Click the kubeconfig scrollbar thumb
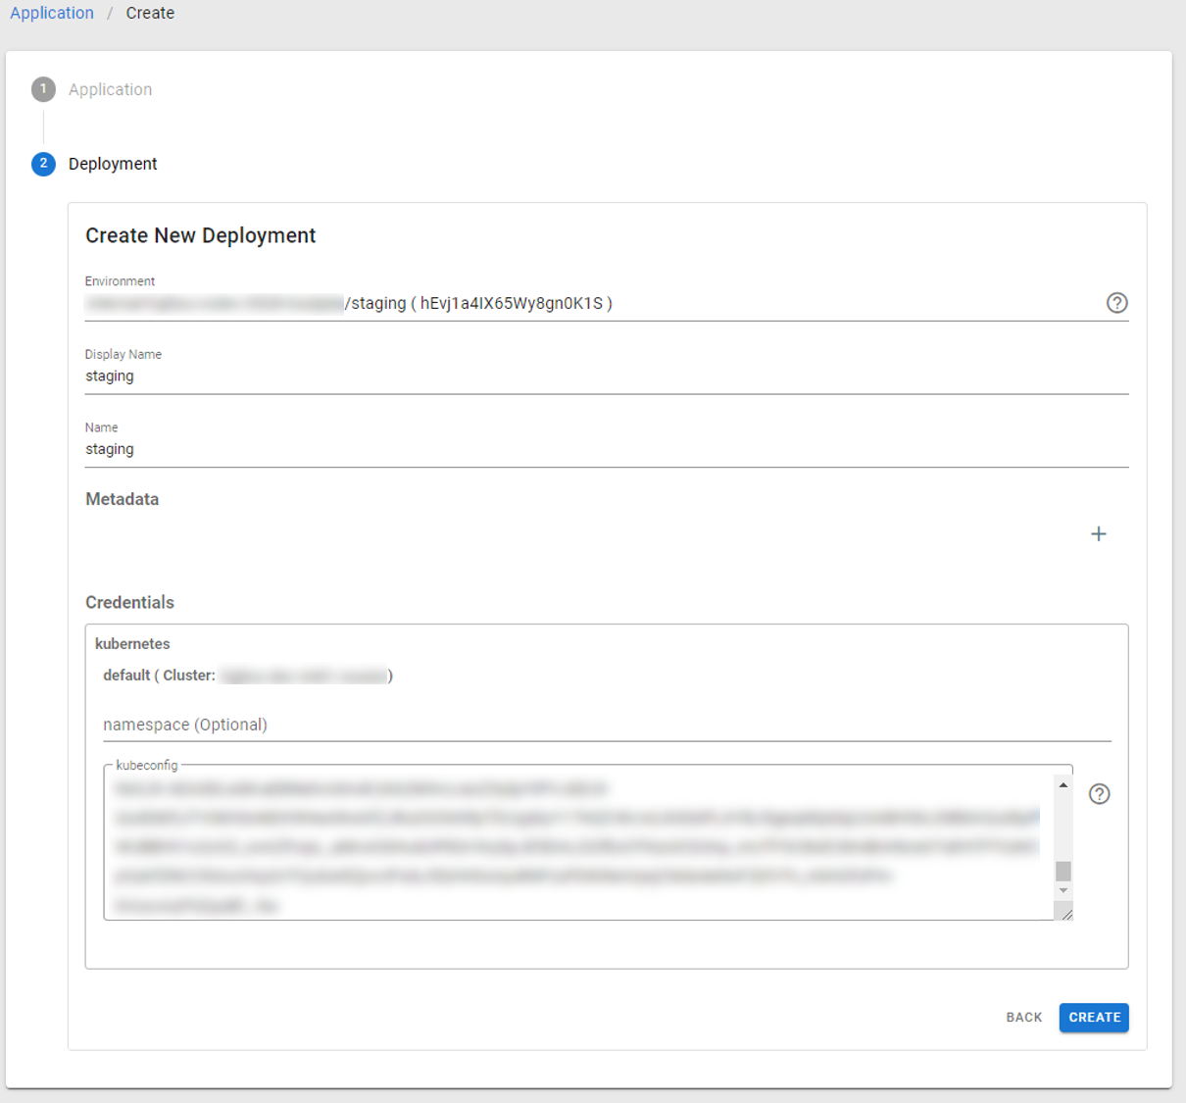 [1062, 871]
